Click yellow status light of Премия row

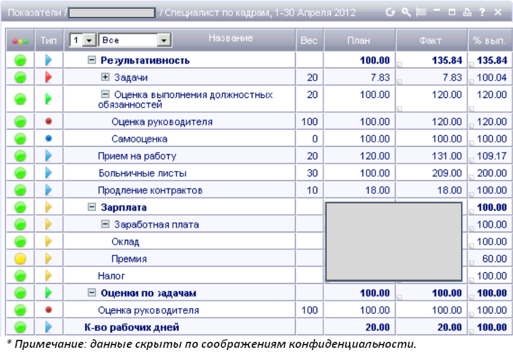[20, 259]
